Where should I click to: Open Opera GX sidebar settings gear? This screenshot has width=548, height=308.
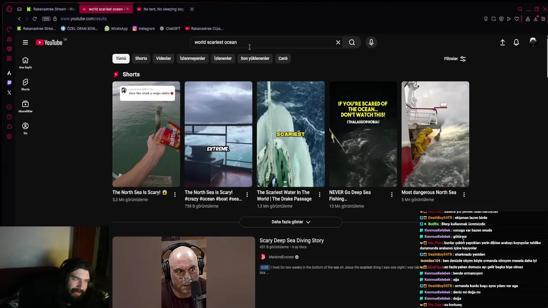point(9,136)
